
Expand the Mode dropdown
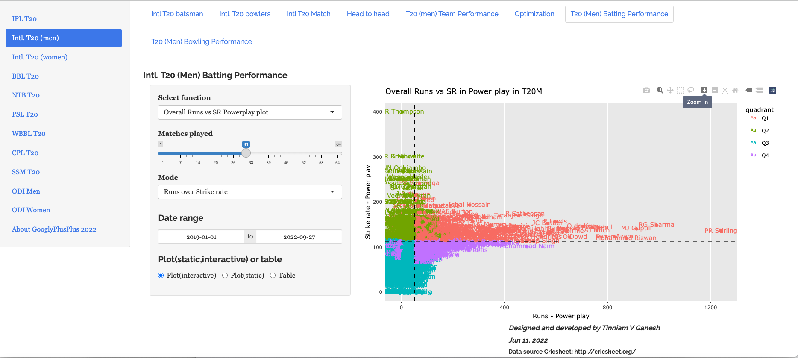tap(250, 192)
